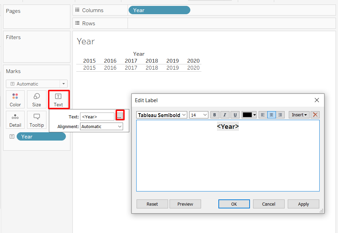Click the Preview button
The image size is (338, 233).
coord(185,204)
